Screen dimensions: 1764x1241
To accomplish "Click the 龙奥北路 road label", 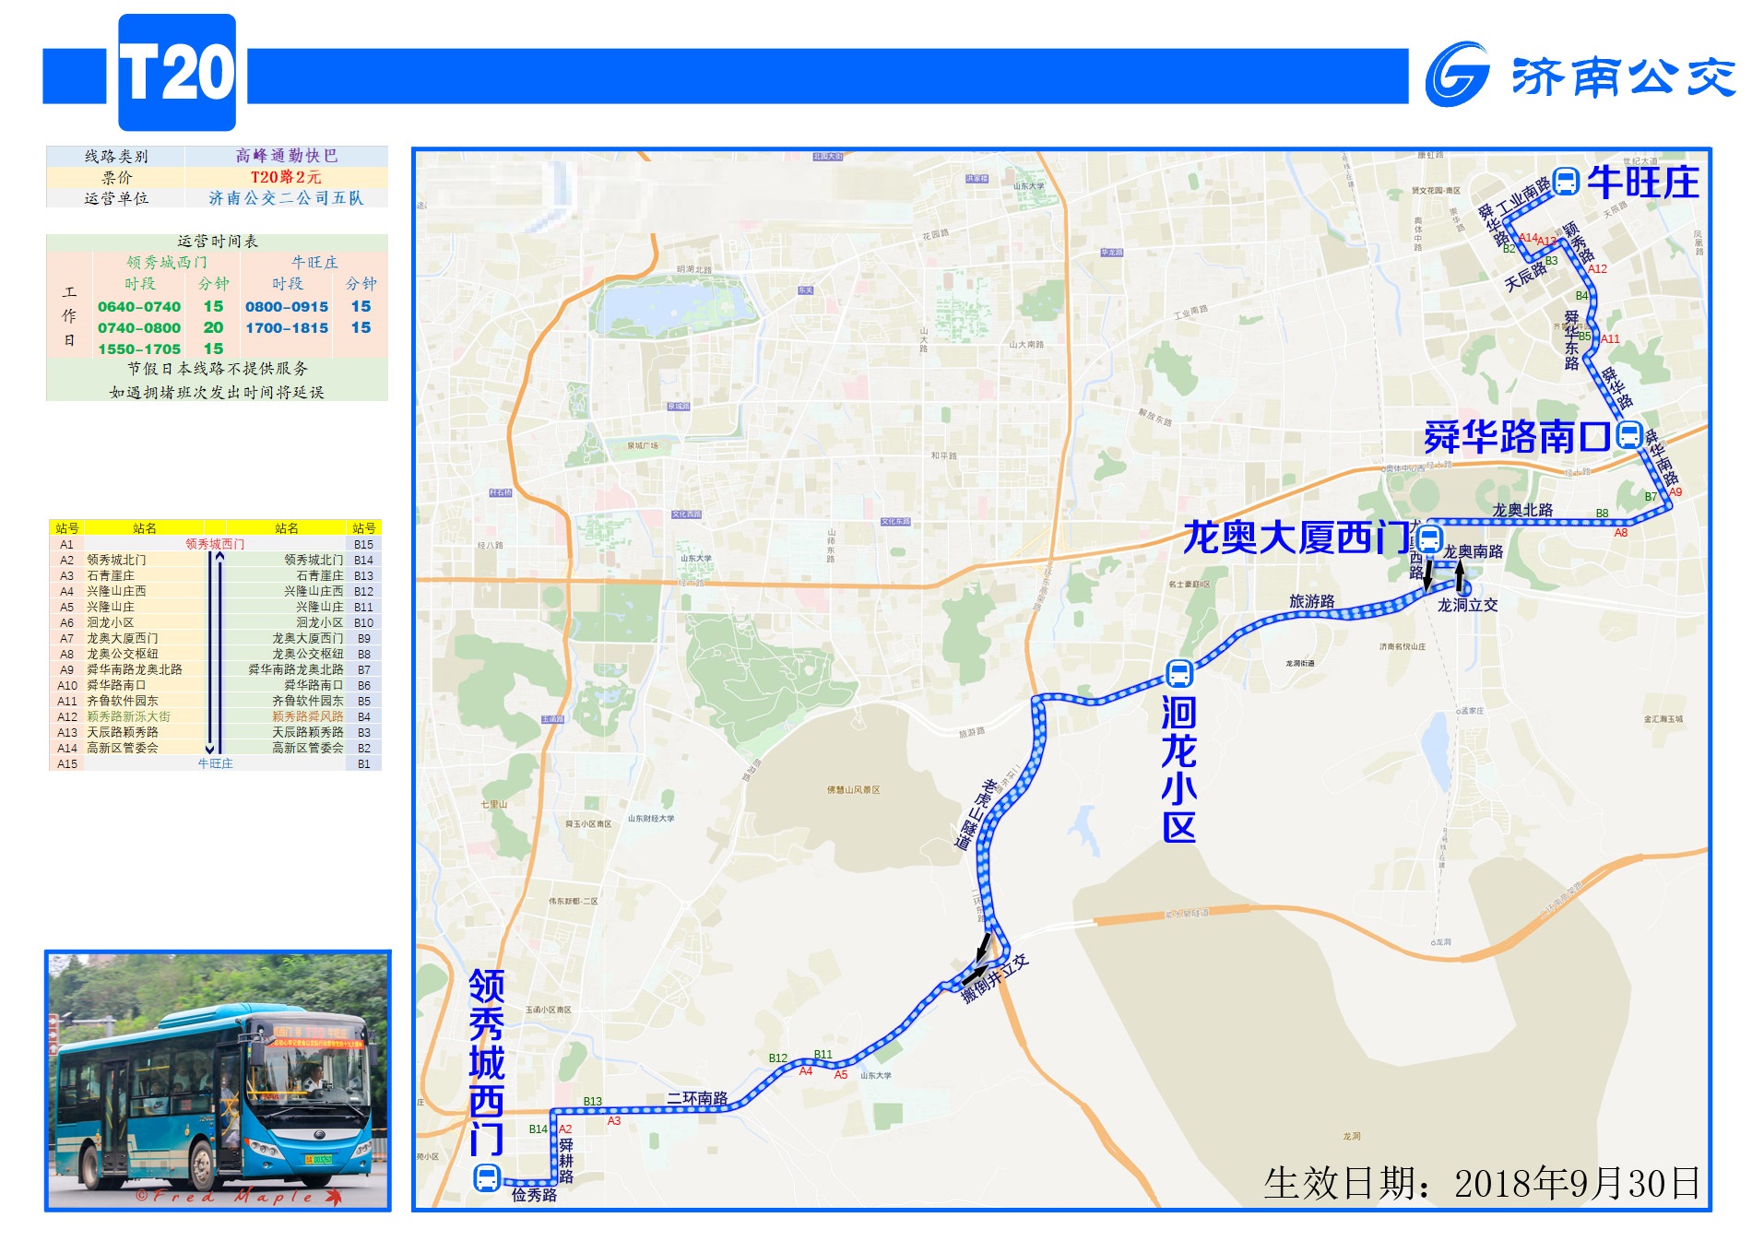I will coord(1522,510).
